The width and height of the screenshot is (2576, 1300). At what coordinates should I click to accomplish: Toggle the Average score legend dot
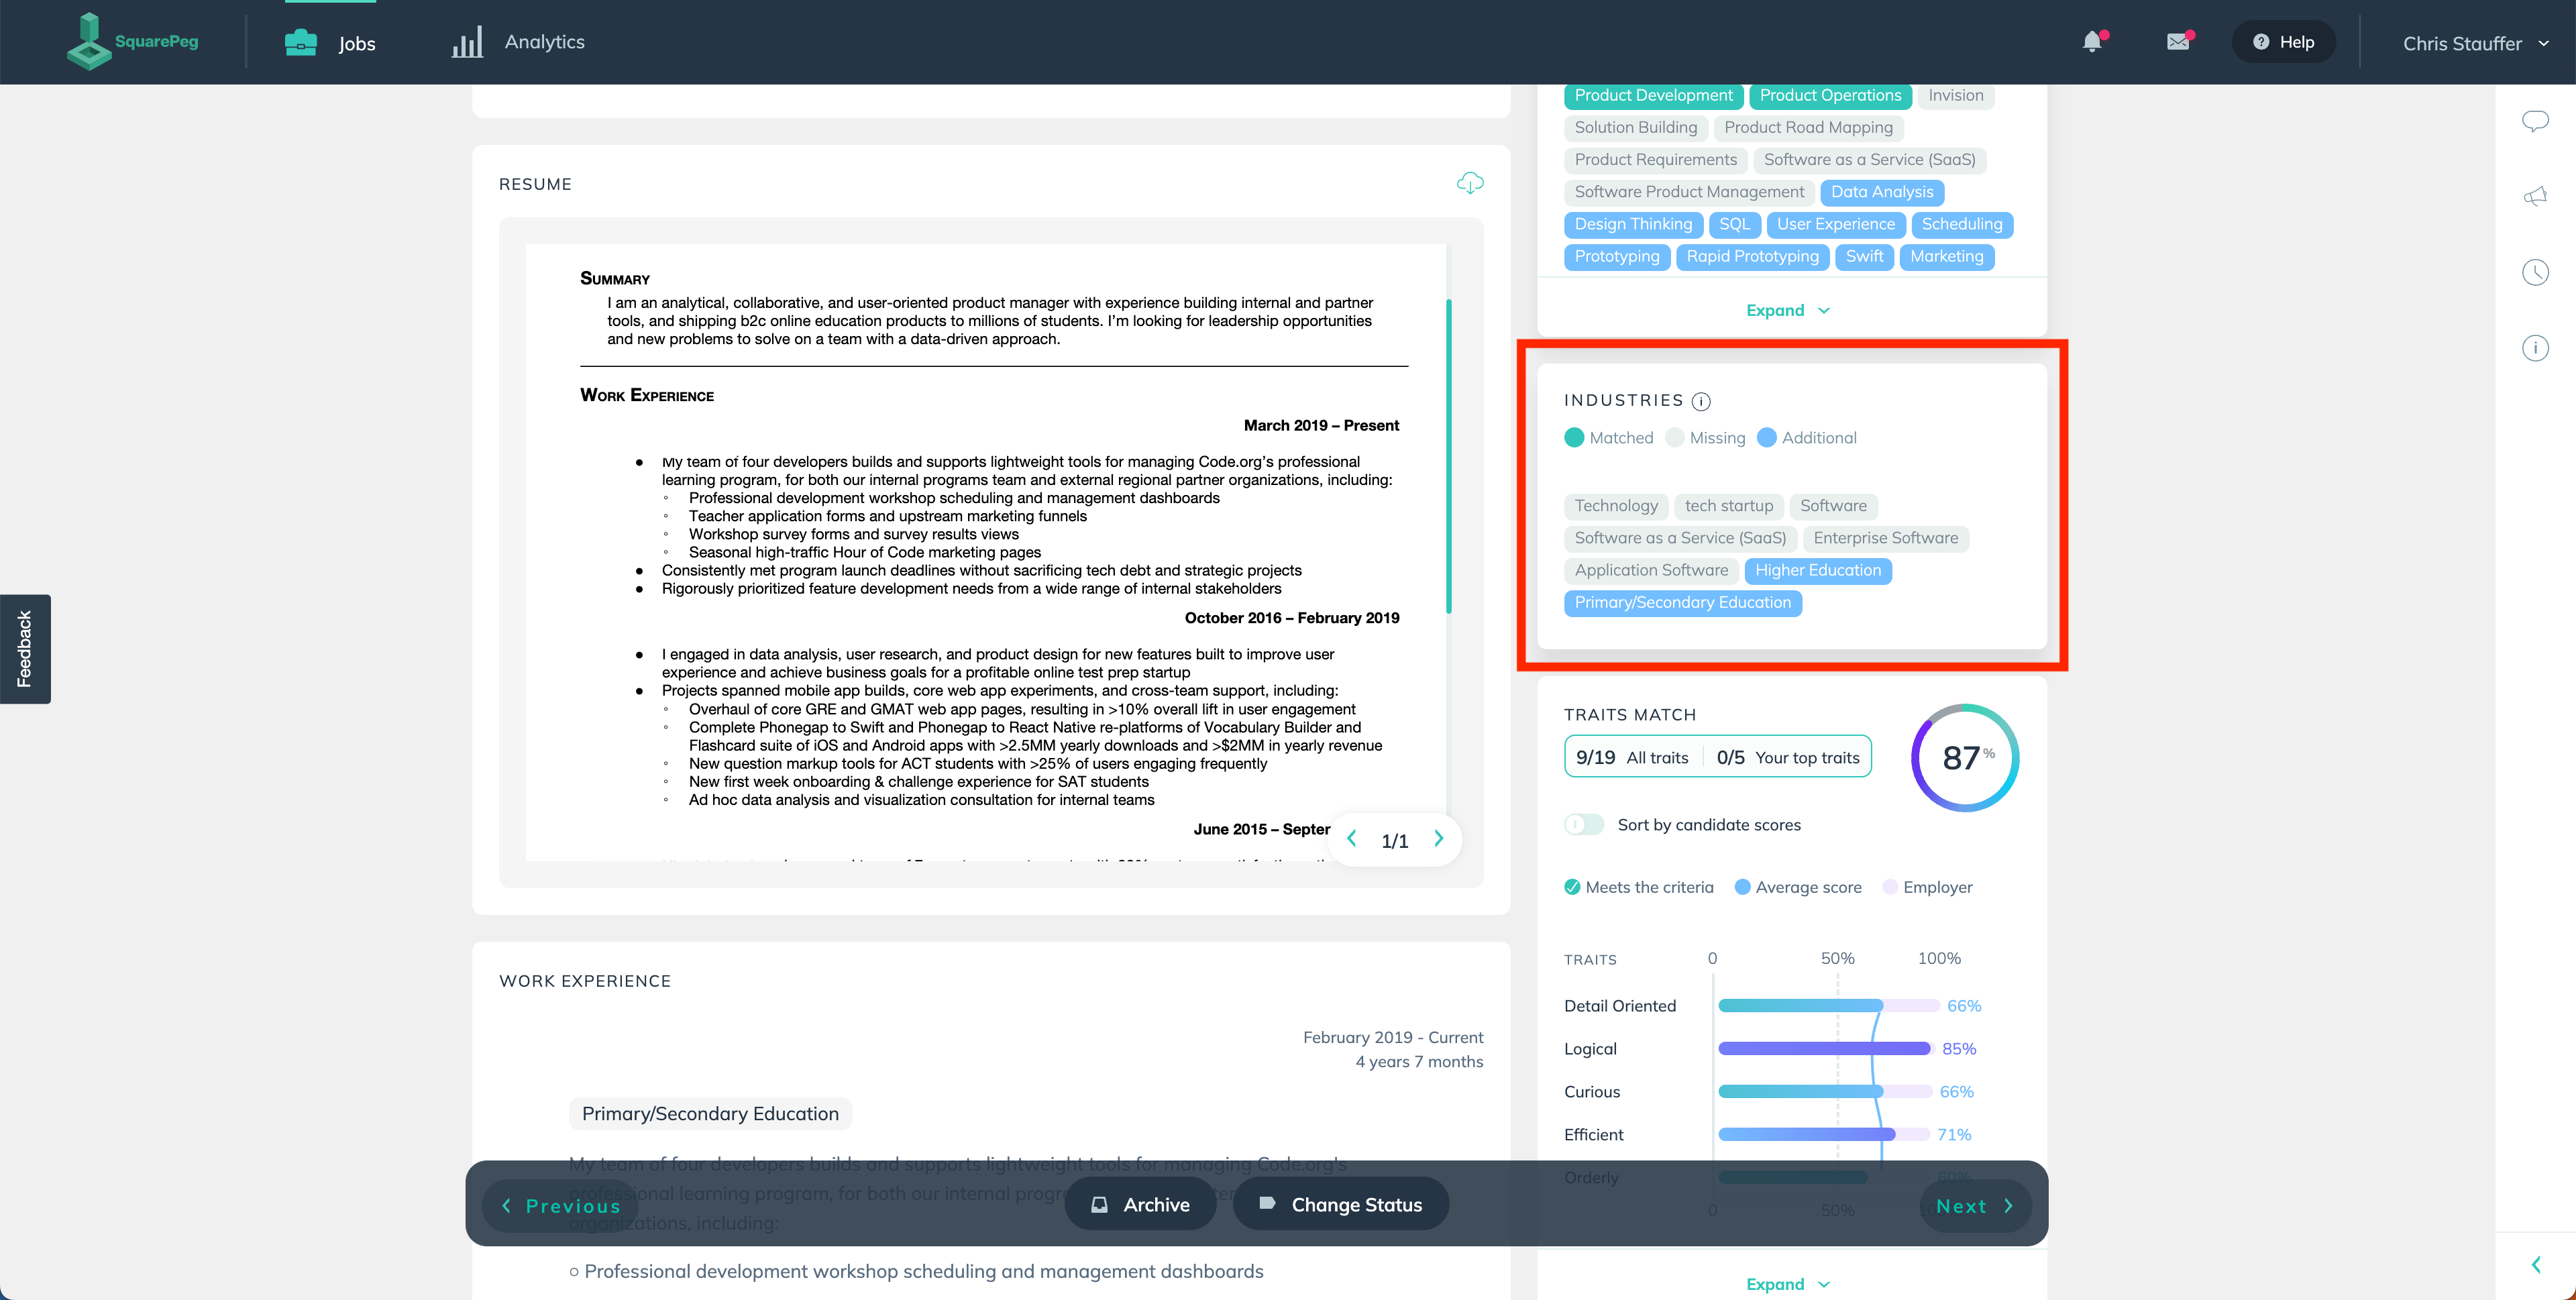click(x=1742, y=887)
